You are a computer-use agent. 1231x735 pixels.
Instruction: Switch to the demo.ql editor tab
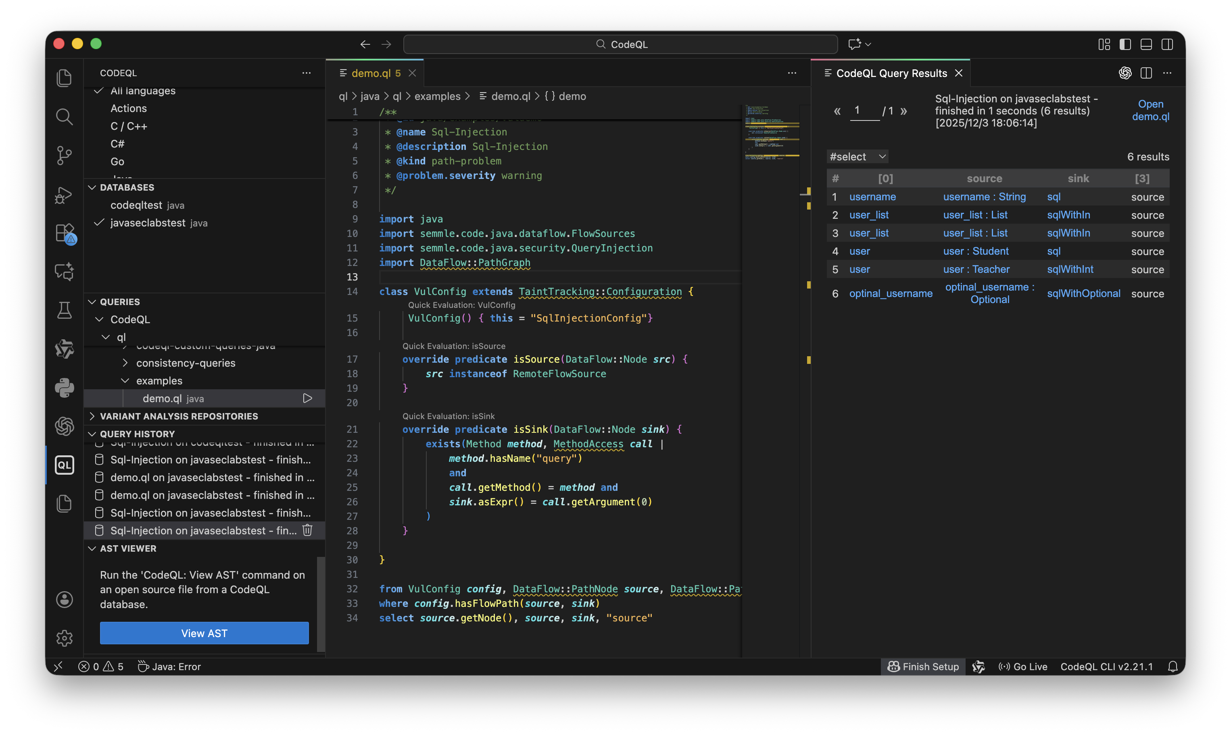pyautogui.click(x=371, y=73)
